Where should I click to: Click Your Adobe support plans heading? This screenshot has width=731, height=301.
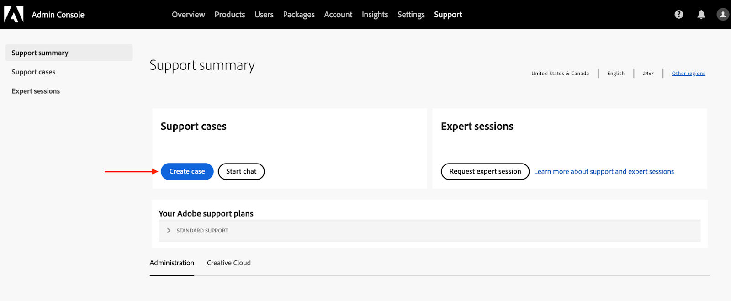206,214
